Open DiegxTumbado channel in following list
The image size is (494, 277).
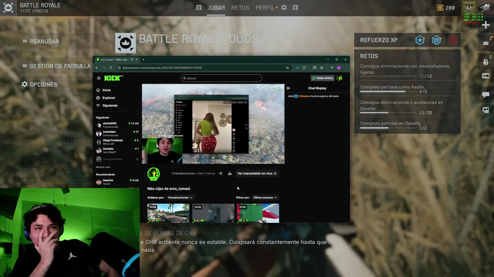(117, 142)
